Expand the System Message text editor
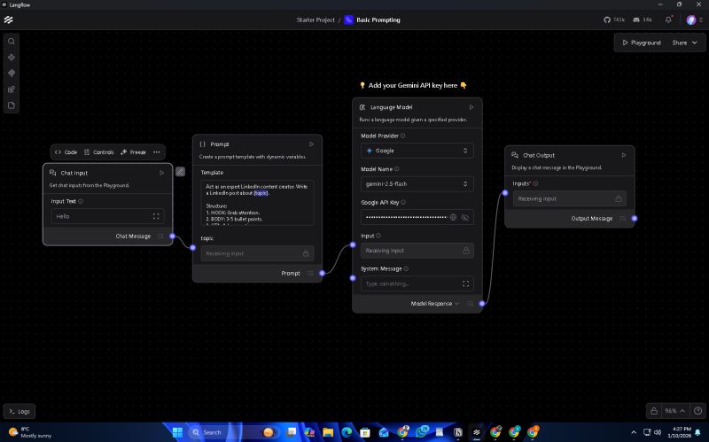 (466, 283)
